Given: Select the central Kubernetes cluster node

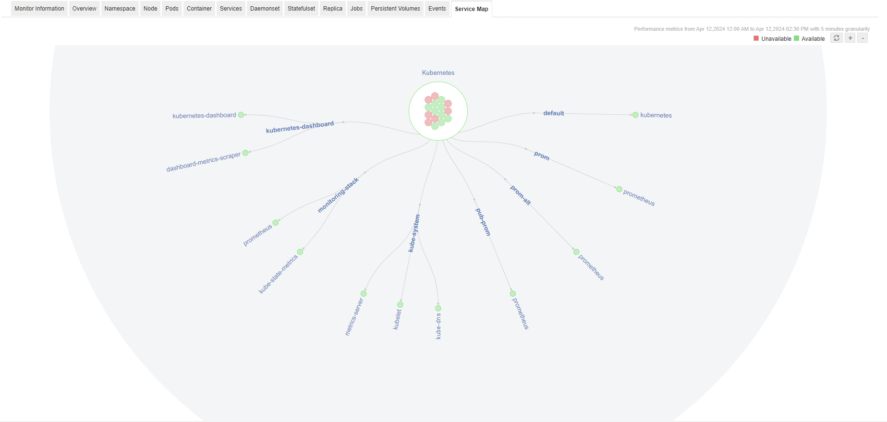Looking at the screenshot, I should pyautogui.click(x=438, y=111).
